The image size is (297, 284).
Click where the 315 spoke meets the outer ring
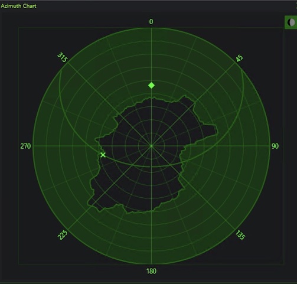[x=68, y=63]
